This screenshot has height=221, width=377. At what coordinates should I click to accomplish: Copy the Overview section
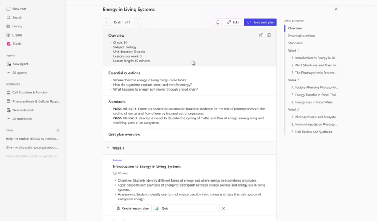(x=269, y=35)
